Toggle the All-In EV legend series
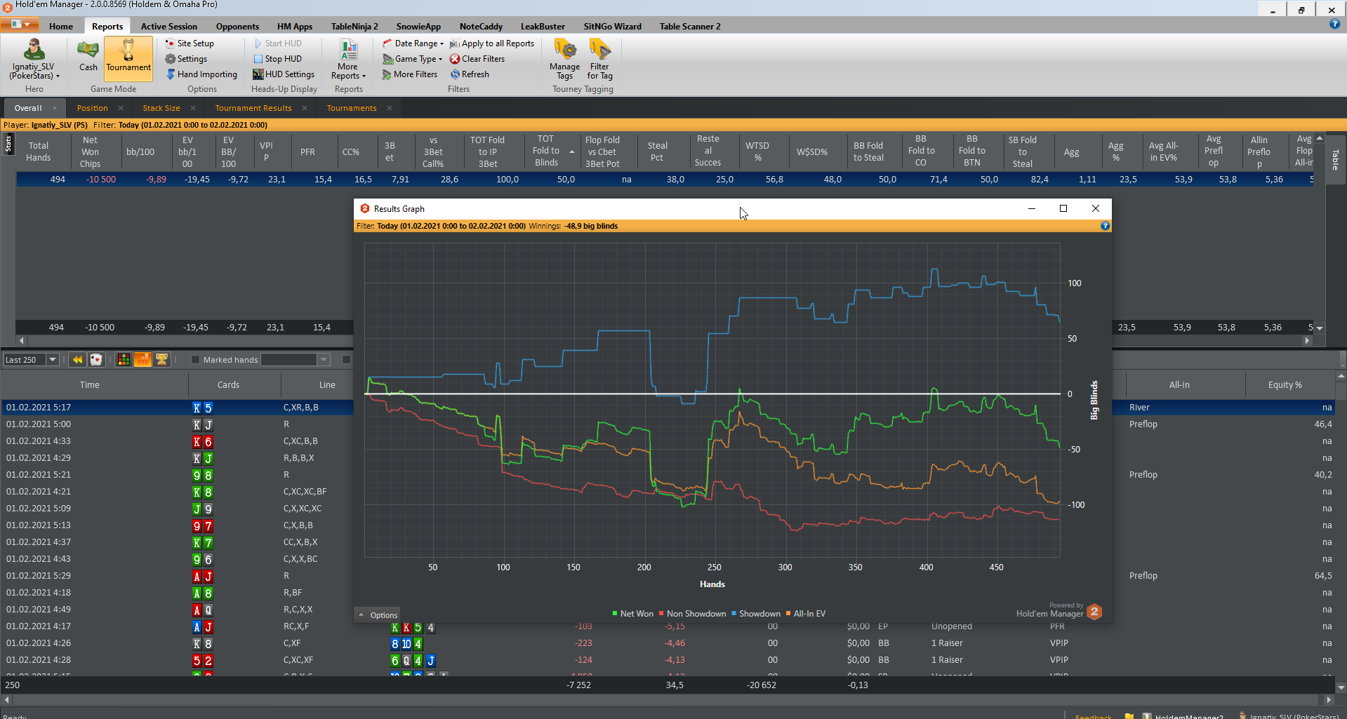This screenshot has width=1347, height=719. [x=806, y=614]
